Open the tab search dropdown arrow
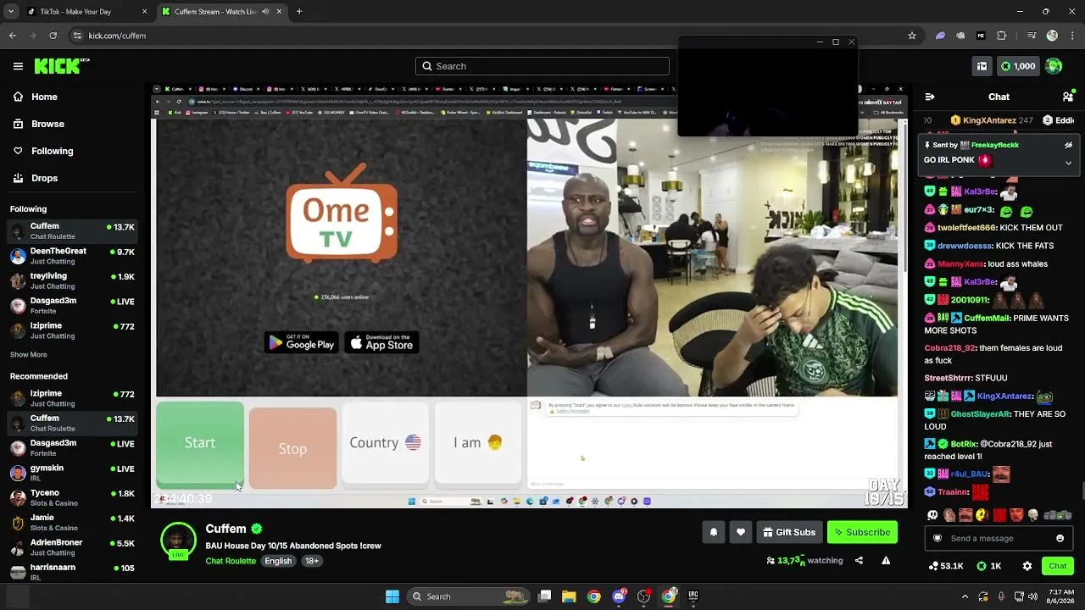This screenshot has width=1085, height=610. click(x=11, y=12)
